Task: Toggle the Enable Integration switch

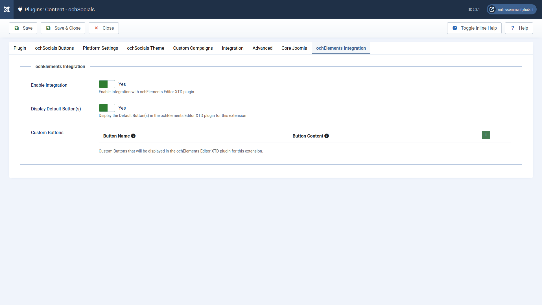Action: [x=107, y=84]
